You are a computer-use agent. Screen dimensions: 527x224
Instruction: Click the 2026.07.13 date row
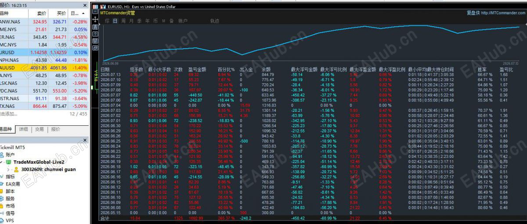[110, 75]
